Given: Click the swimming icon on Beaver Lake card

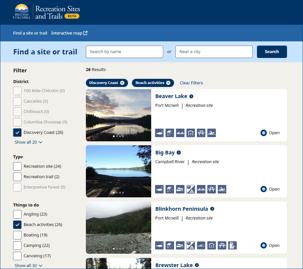Looking at the screenshot, I should click(x=212, y=133).
